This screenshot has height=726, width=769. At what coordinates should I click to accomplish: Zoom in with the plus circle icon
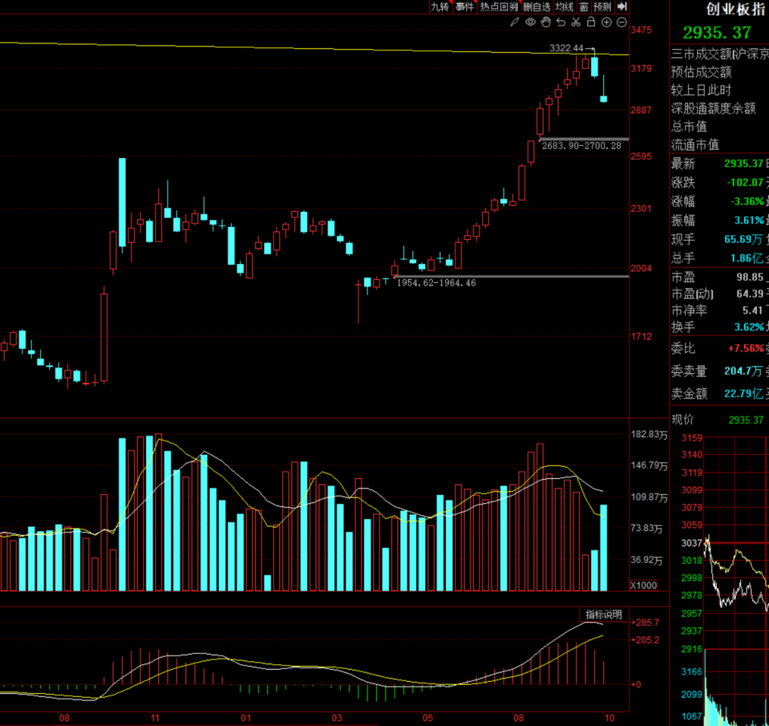(x=606, y=22)
